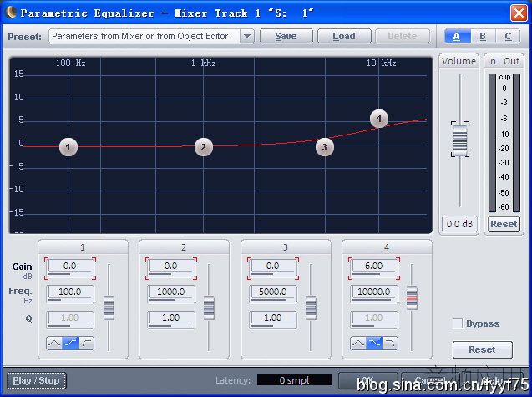Click the band 4 Freq field showing 10000.0
This screenshot has width=532, height=397.
(x=374, y=293)
